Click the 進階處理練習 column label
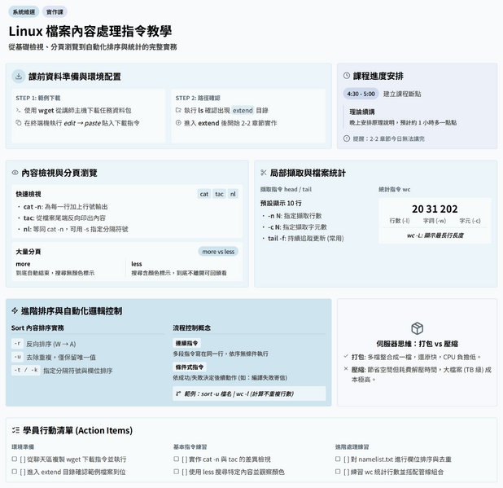 [x=352, y=447]
